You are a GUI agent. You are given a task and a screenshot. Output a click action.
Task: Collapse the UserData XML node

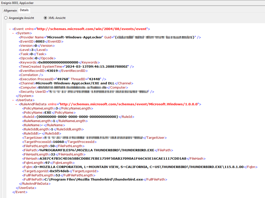pos(13,100)
